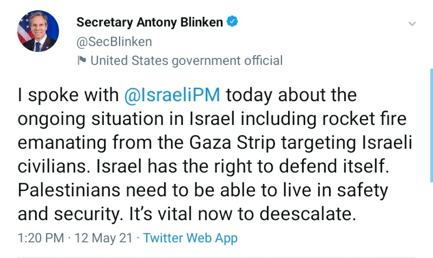Click the blue verified checkmark badge
433x258 pixels.
coord(232,22)
